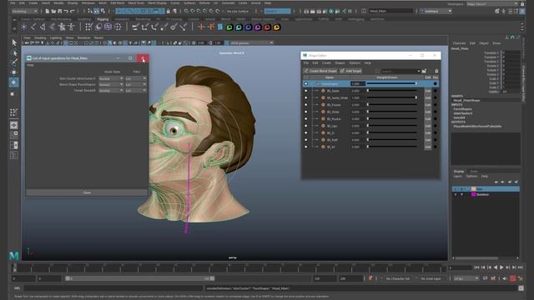
Task: Click Edit button for BS_O row
Action: click(x=427, y=133)
